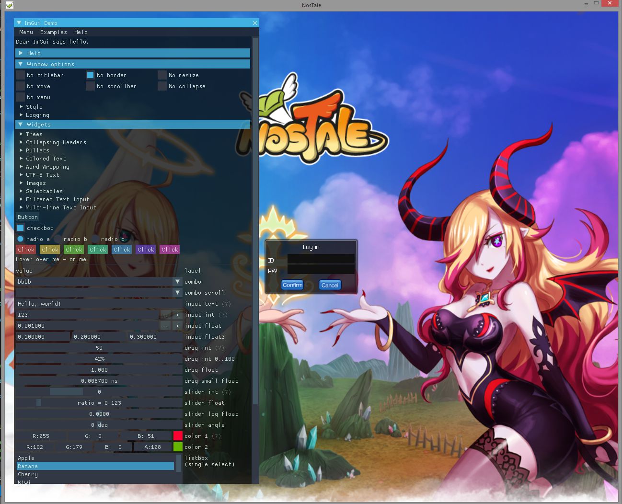Expand the Help collapsing header
This screenshot has width=622, height=504.
pos(133,53)
